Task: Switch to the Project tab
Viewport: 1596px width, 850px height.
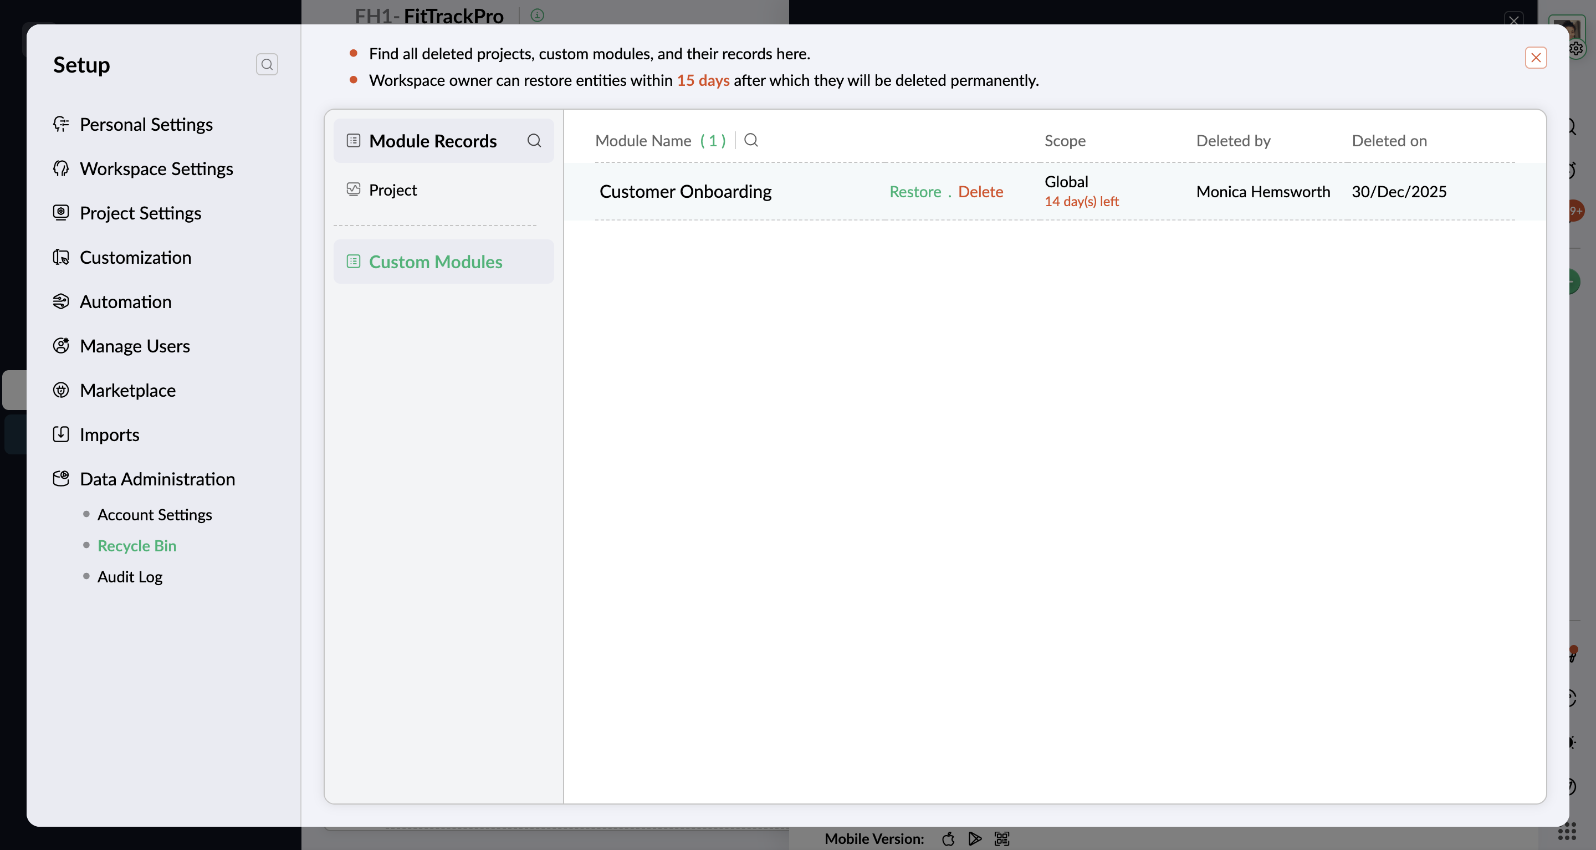Action: [x=393, y=190]
